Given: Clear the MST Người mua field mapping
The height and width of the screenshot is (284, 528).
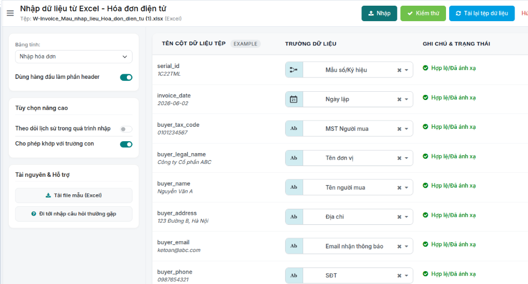Looking at the screenshot, I should (399, 129).
